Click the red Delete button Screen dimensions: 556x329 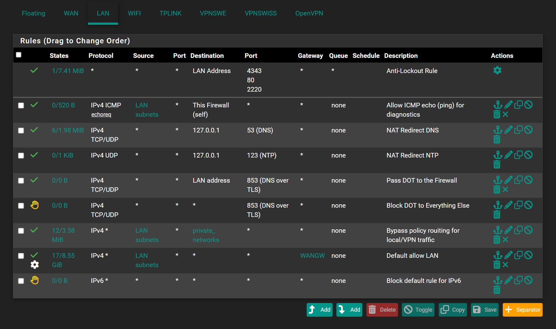(382, 310)
